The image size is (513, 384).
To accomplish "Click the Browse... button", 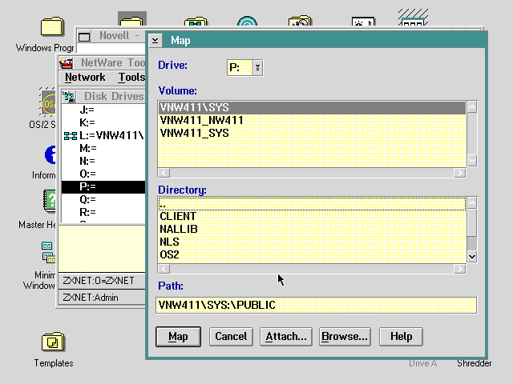I will tap(345, 337).
